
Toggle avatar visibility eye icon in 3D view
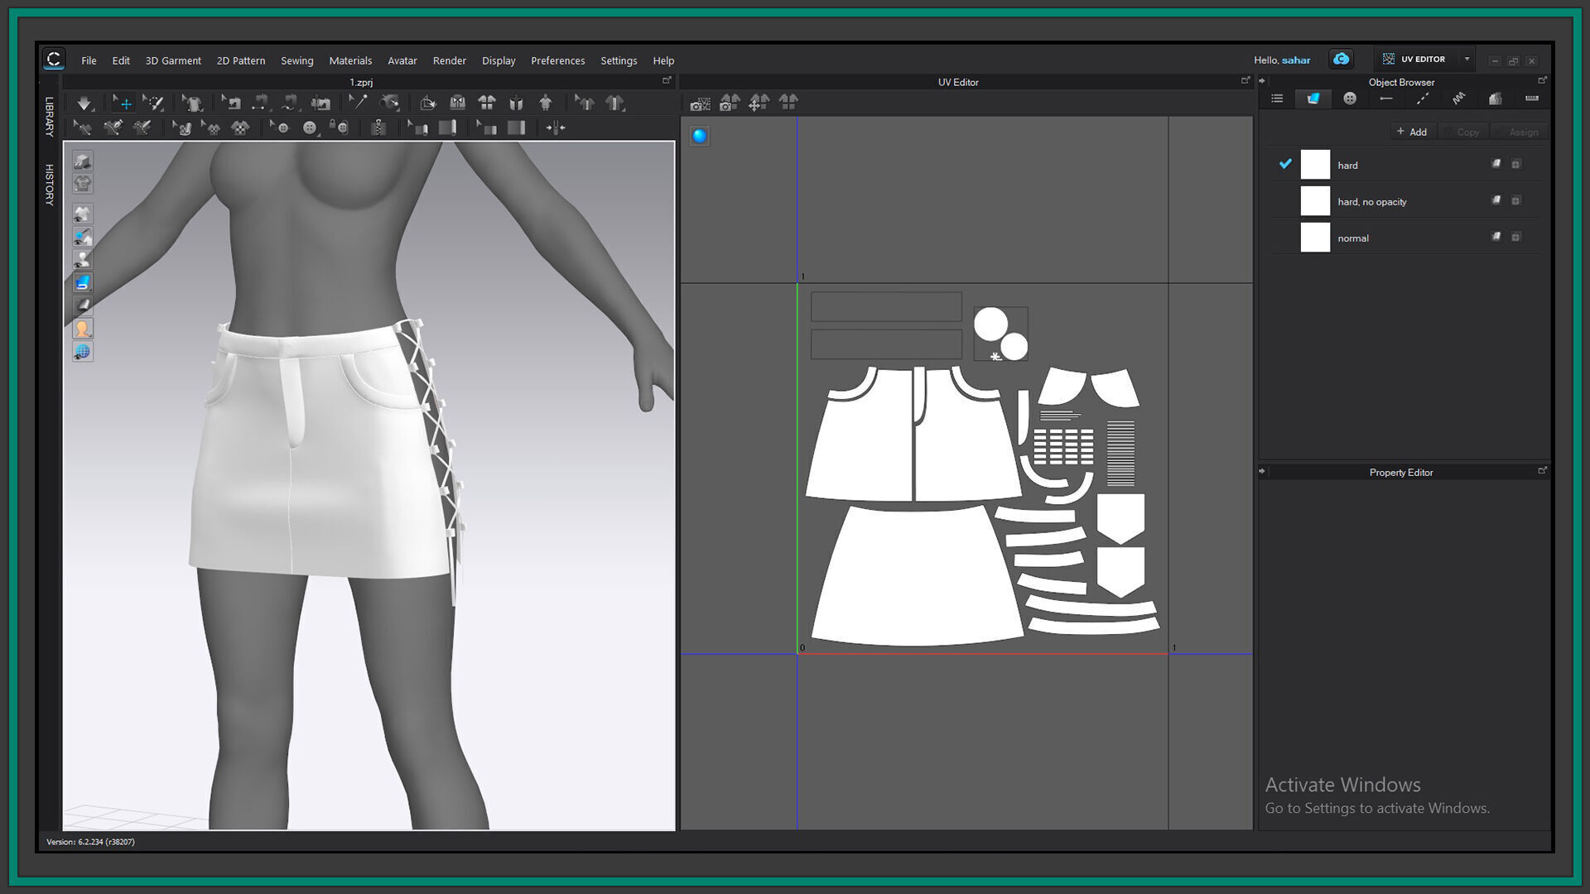pyautogui.click(x=82, y=260)
